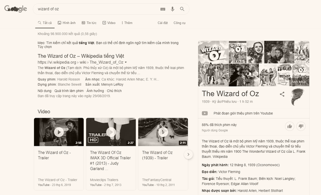Open "The Wizard of Oz – Wikipedia tiếng Việt" result
The image size is (321, 195).
coord(81,56)
